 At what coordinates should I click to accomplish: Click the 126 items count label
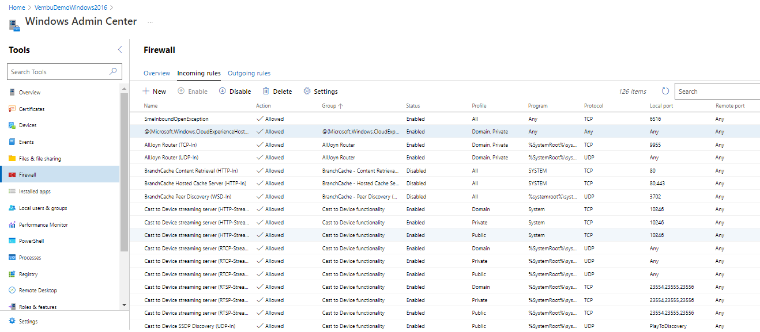click(x=633, y=91)
